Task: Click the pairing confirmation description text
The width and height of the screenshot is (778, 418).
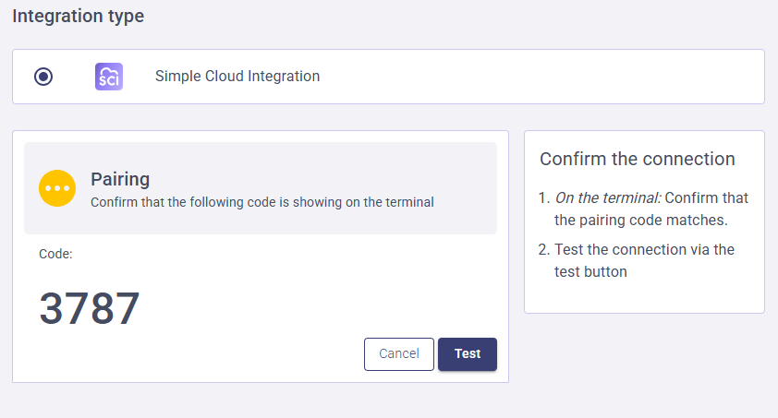Action: (262, 202)
